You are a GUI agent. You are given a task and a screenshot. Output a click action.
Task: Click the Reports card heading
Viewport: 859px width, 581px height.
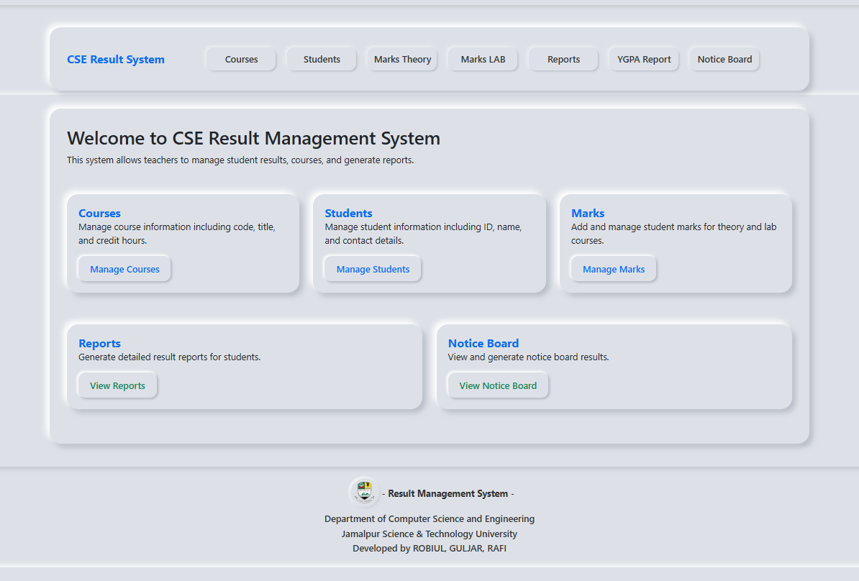point(99,344)
